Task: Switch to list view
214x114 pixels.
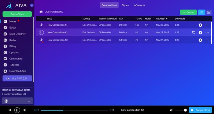Action: (x=201, y=12)
